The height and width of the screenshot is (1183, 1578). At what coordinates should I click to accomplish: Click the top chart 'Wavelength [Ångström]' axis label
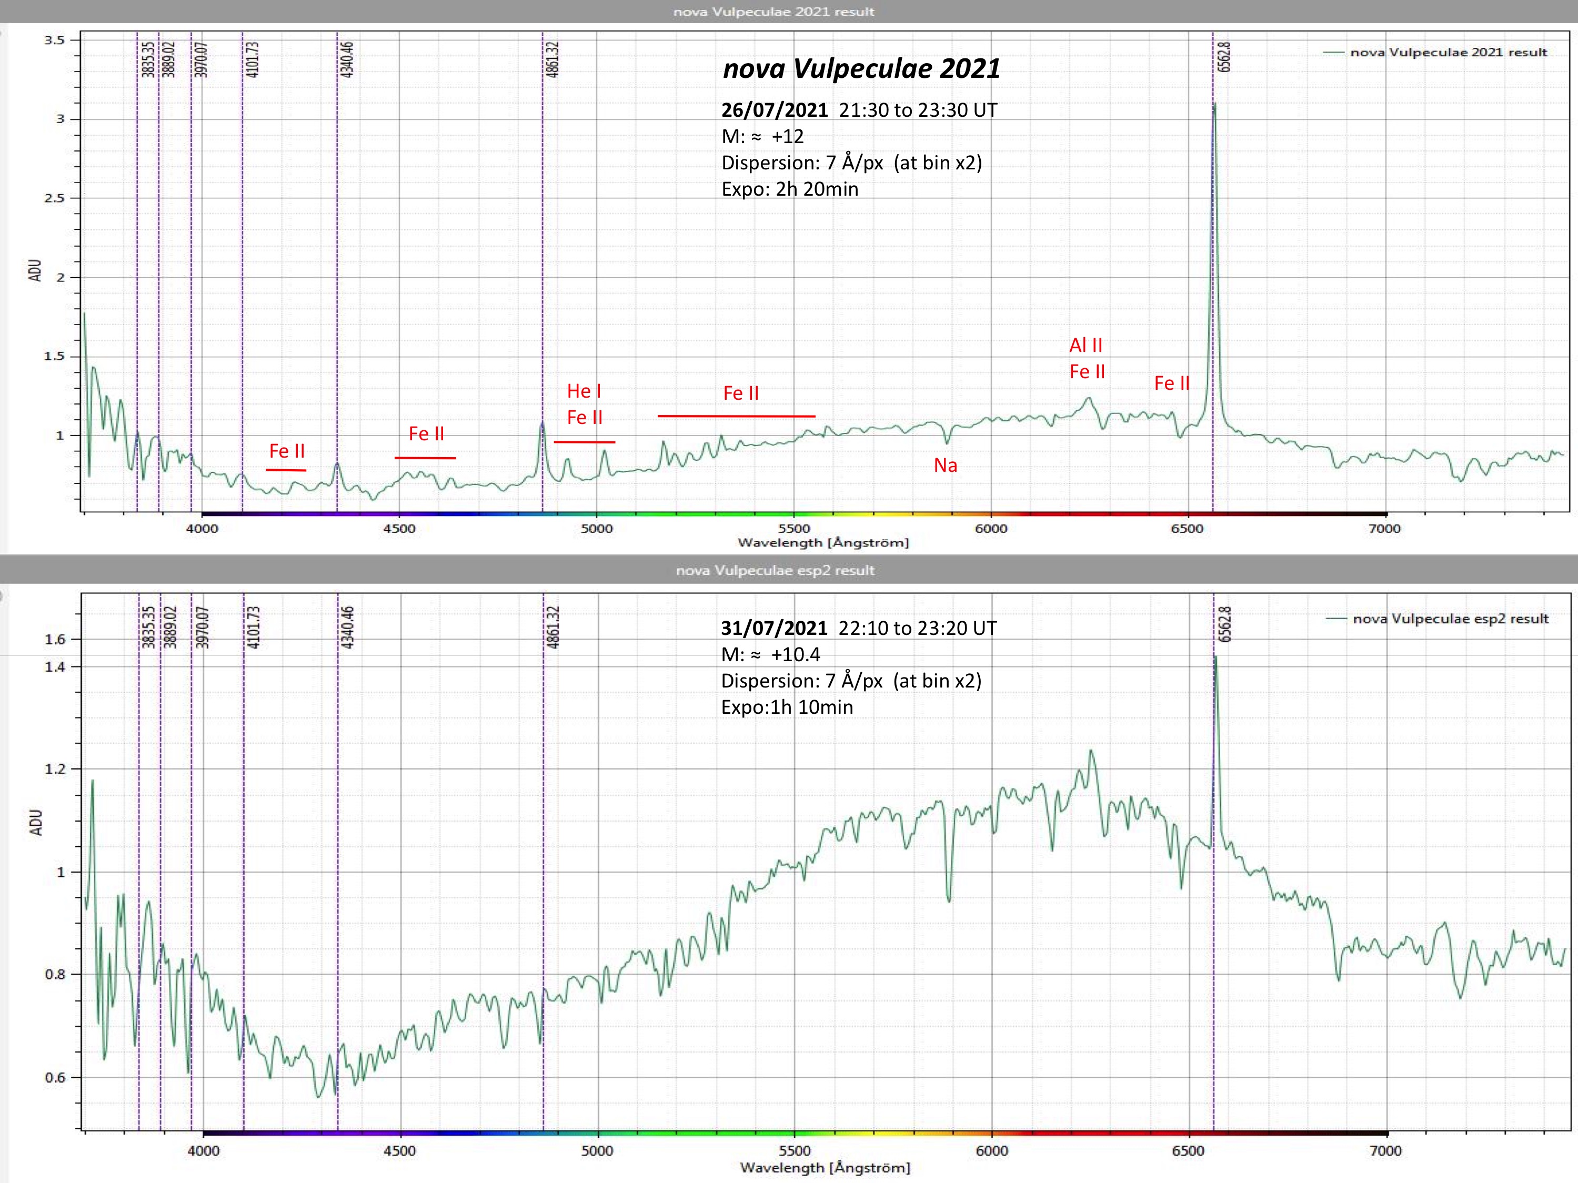coord(823,543)
